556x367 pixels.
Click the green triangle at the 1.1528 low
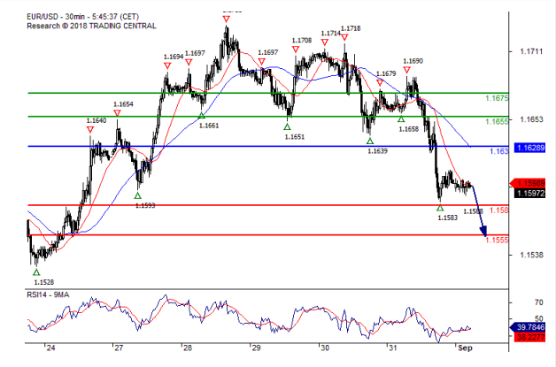(x=36, y=272)
